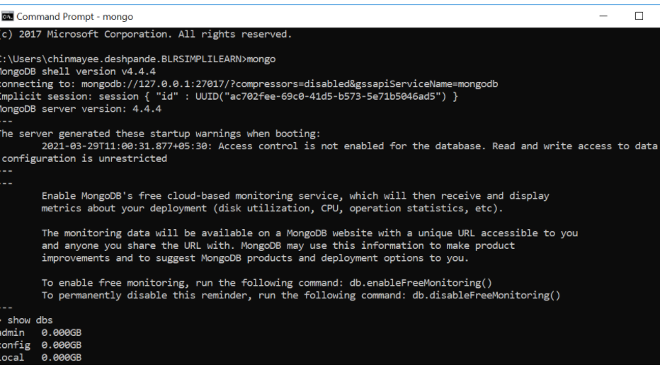The height and width of the screenshot is (367, 660).
Task: Select the local database row
Action: [x=40, y=358]
